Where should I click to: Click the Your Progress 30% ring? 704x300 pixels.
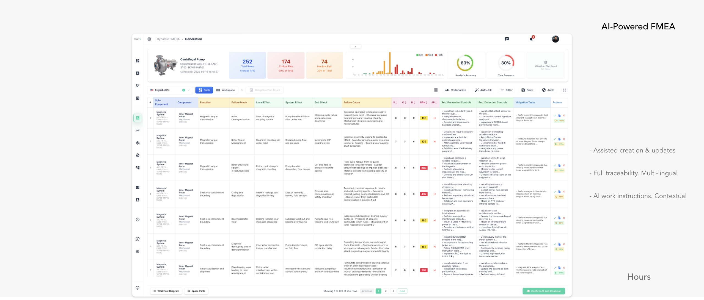(506, 63)
